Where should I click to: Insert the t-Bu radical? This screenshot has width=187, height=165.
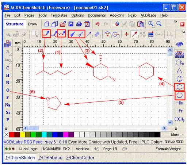[180, 103]
